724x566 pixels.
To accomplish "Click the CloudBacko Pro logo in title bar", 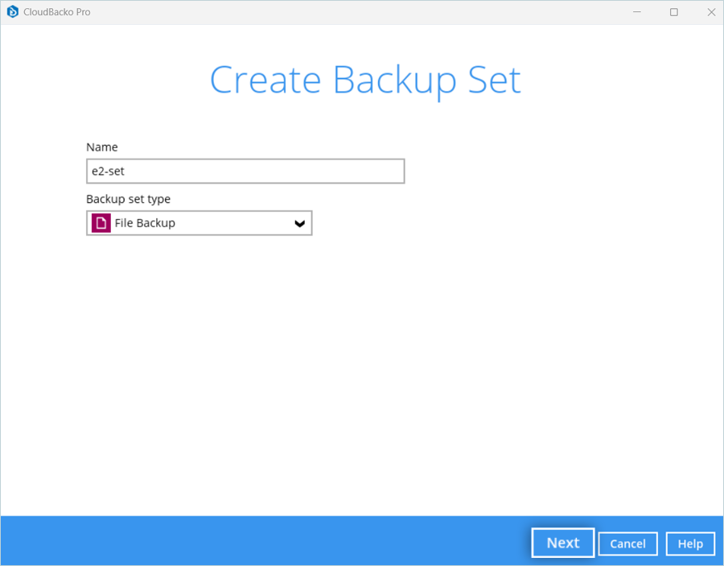I will [13, 12].
